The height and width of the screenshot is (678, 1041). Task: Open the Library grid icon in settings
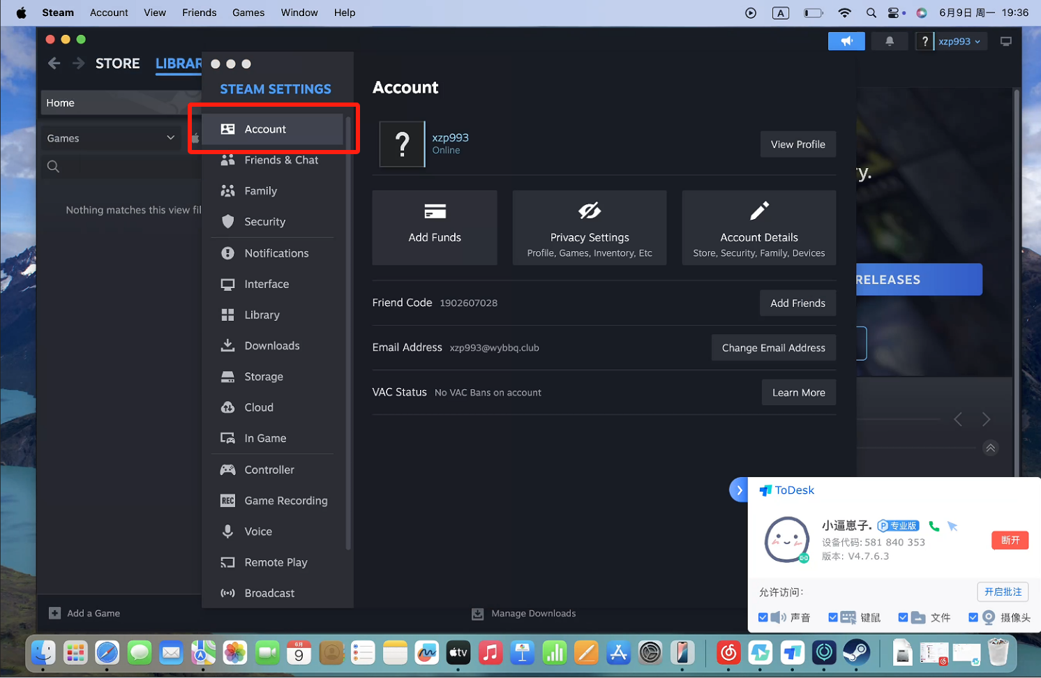pyautogui.click(x=227, y=315)
